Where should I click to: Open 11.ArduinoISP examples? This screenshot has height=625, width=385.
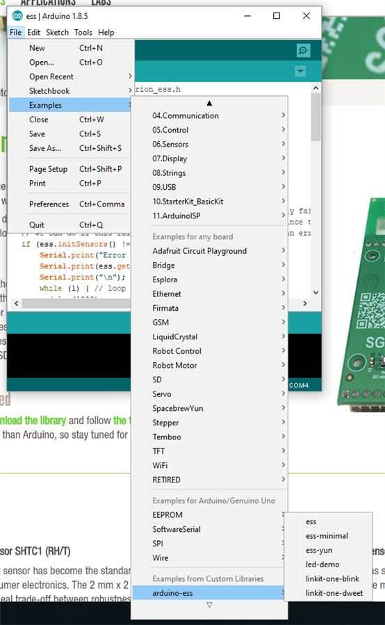[209, 216]
